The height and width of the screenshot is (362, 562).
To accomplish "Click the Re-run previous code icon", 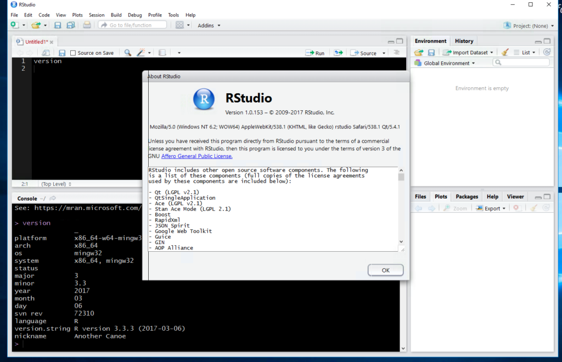I will (x=338, y=53).
